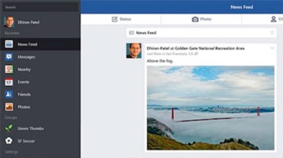The height and width of the screenshot is (158, 283).
Task: Open the Photos icon in sidebar
Action: pyautogui.click(x=9, y=107)
